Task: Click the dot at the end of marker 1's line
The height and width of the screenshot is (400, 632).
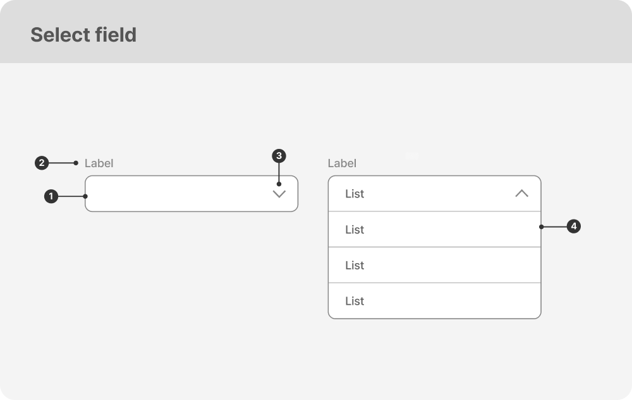Action: pos(85,197)
